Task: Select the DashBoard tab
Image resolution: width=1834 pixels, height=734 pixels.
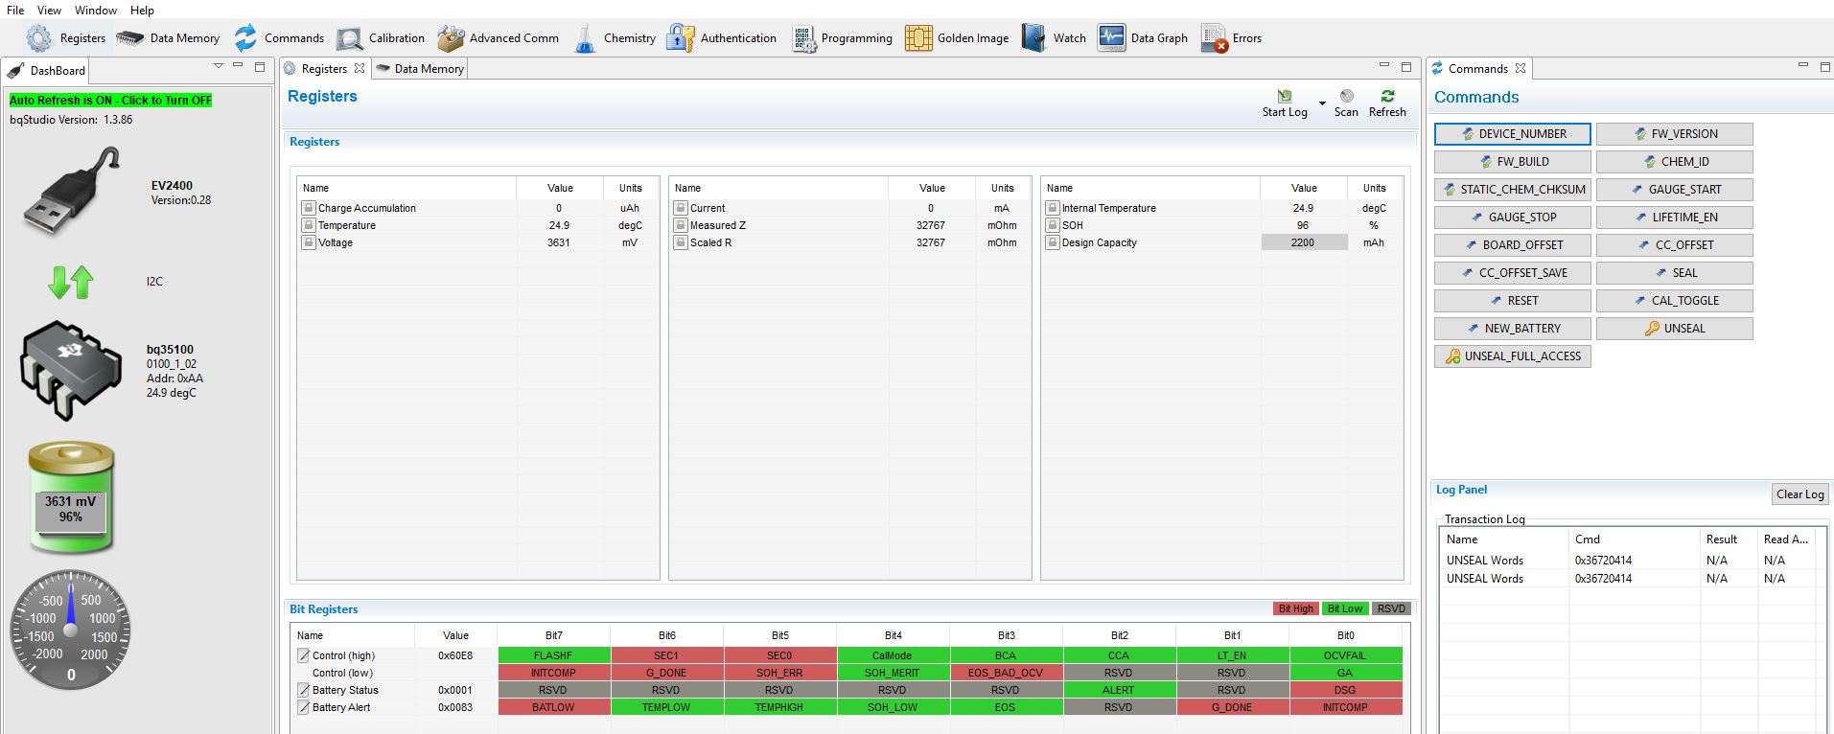Action: [48, 70]
